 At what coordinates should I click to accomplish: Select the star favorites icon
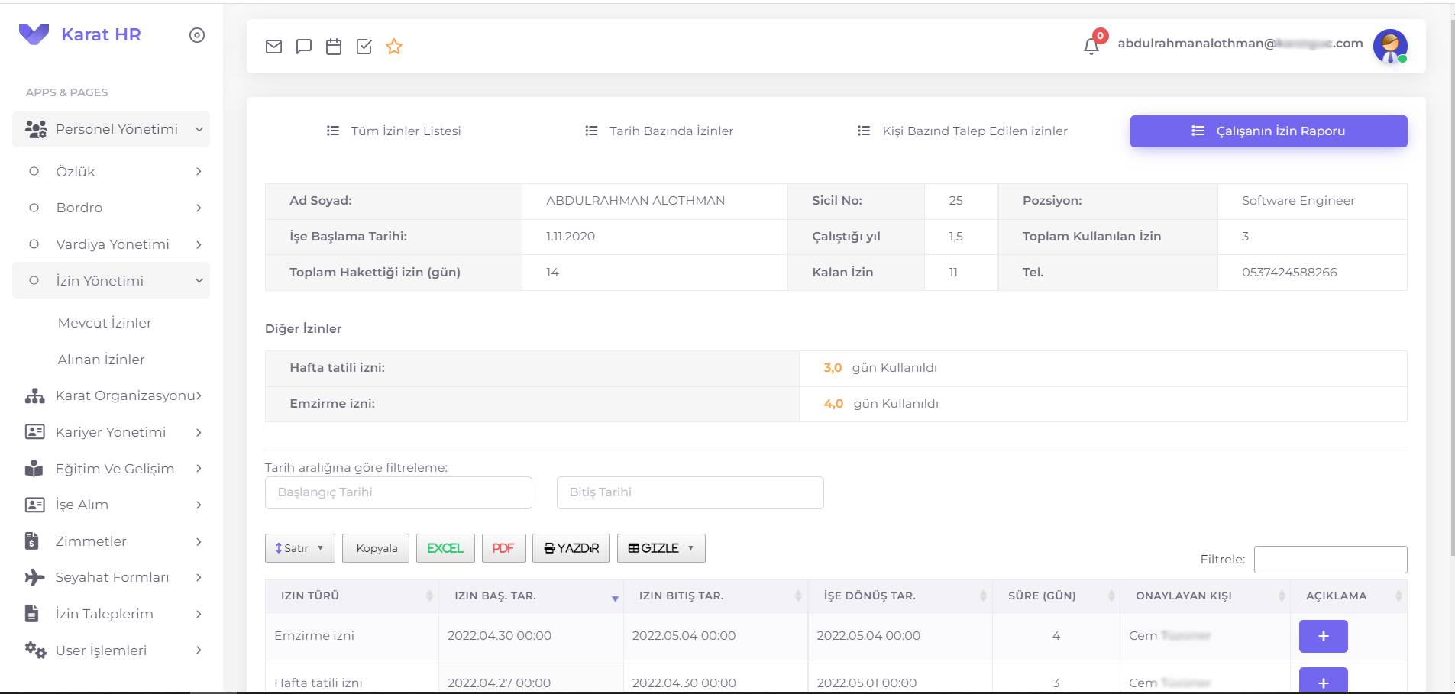click(394, 47)
